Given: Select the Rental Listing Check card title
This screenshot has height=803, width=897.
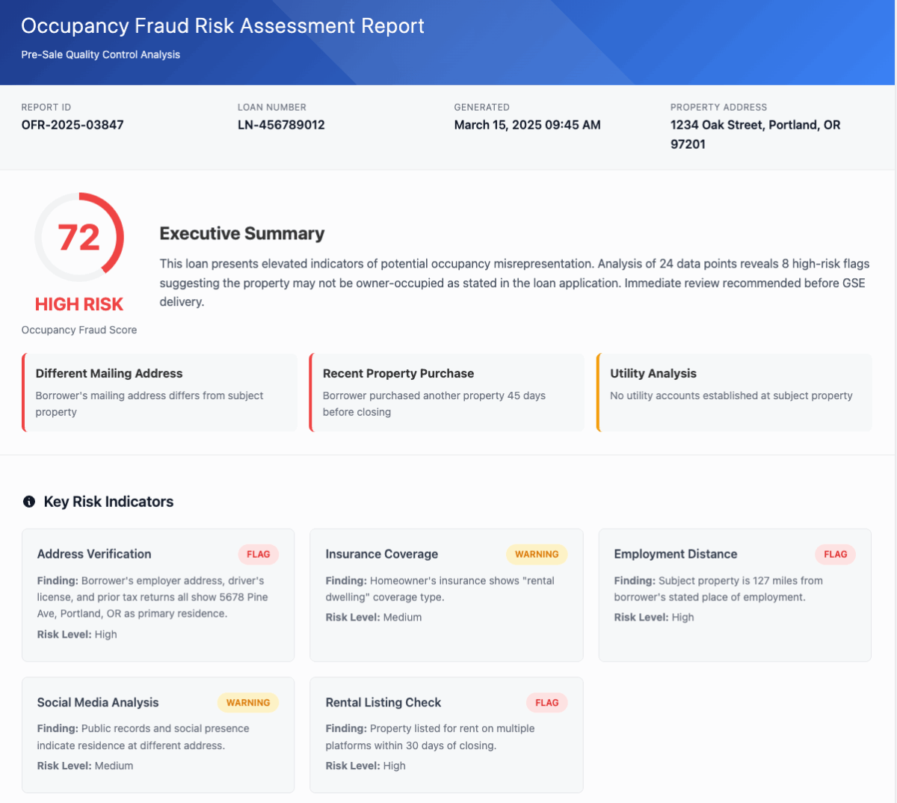Looking at the screenshot, I should tap(383, 703).
